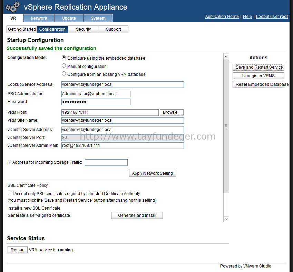293x272 pixels.
Task: Click the vCenter Server Address field
Action: point(123,130)
